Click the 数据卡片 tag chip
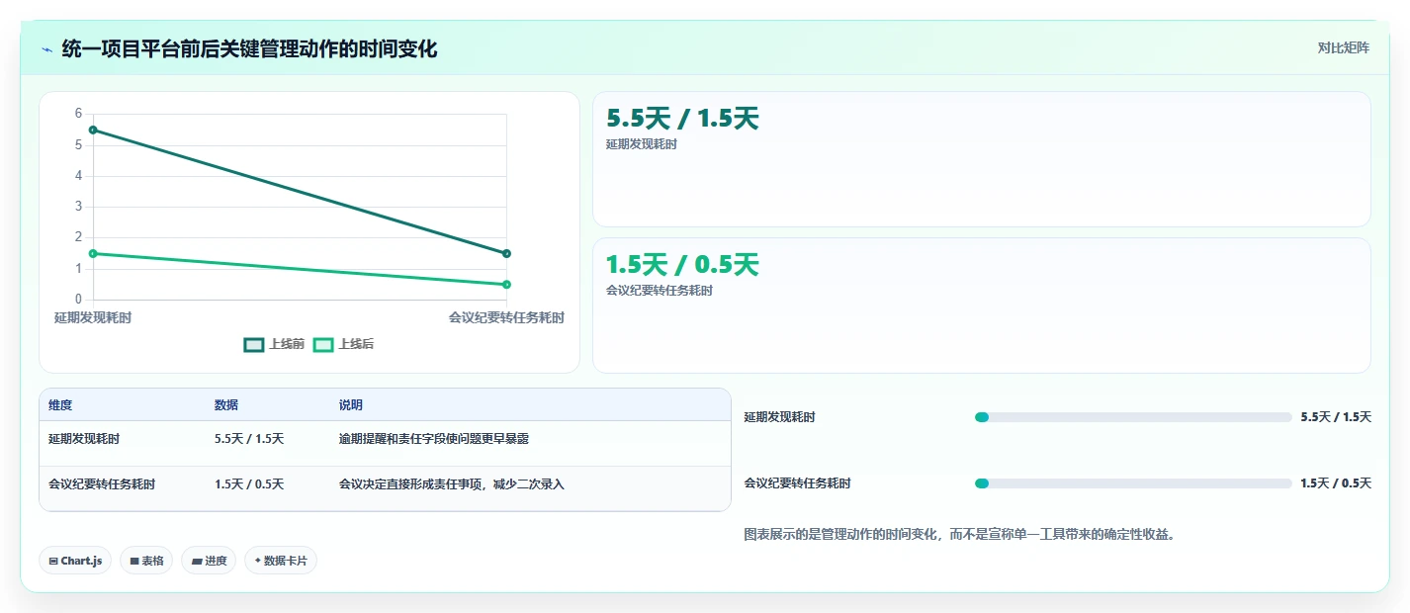The image size is (1410, 613). point(281,561)
